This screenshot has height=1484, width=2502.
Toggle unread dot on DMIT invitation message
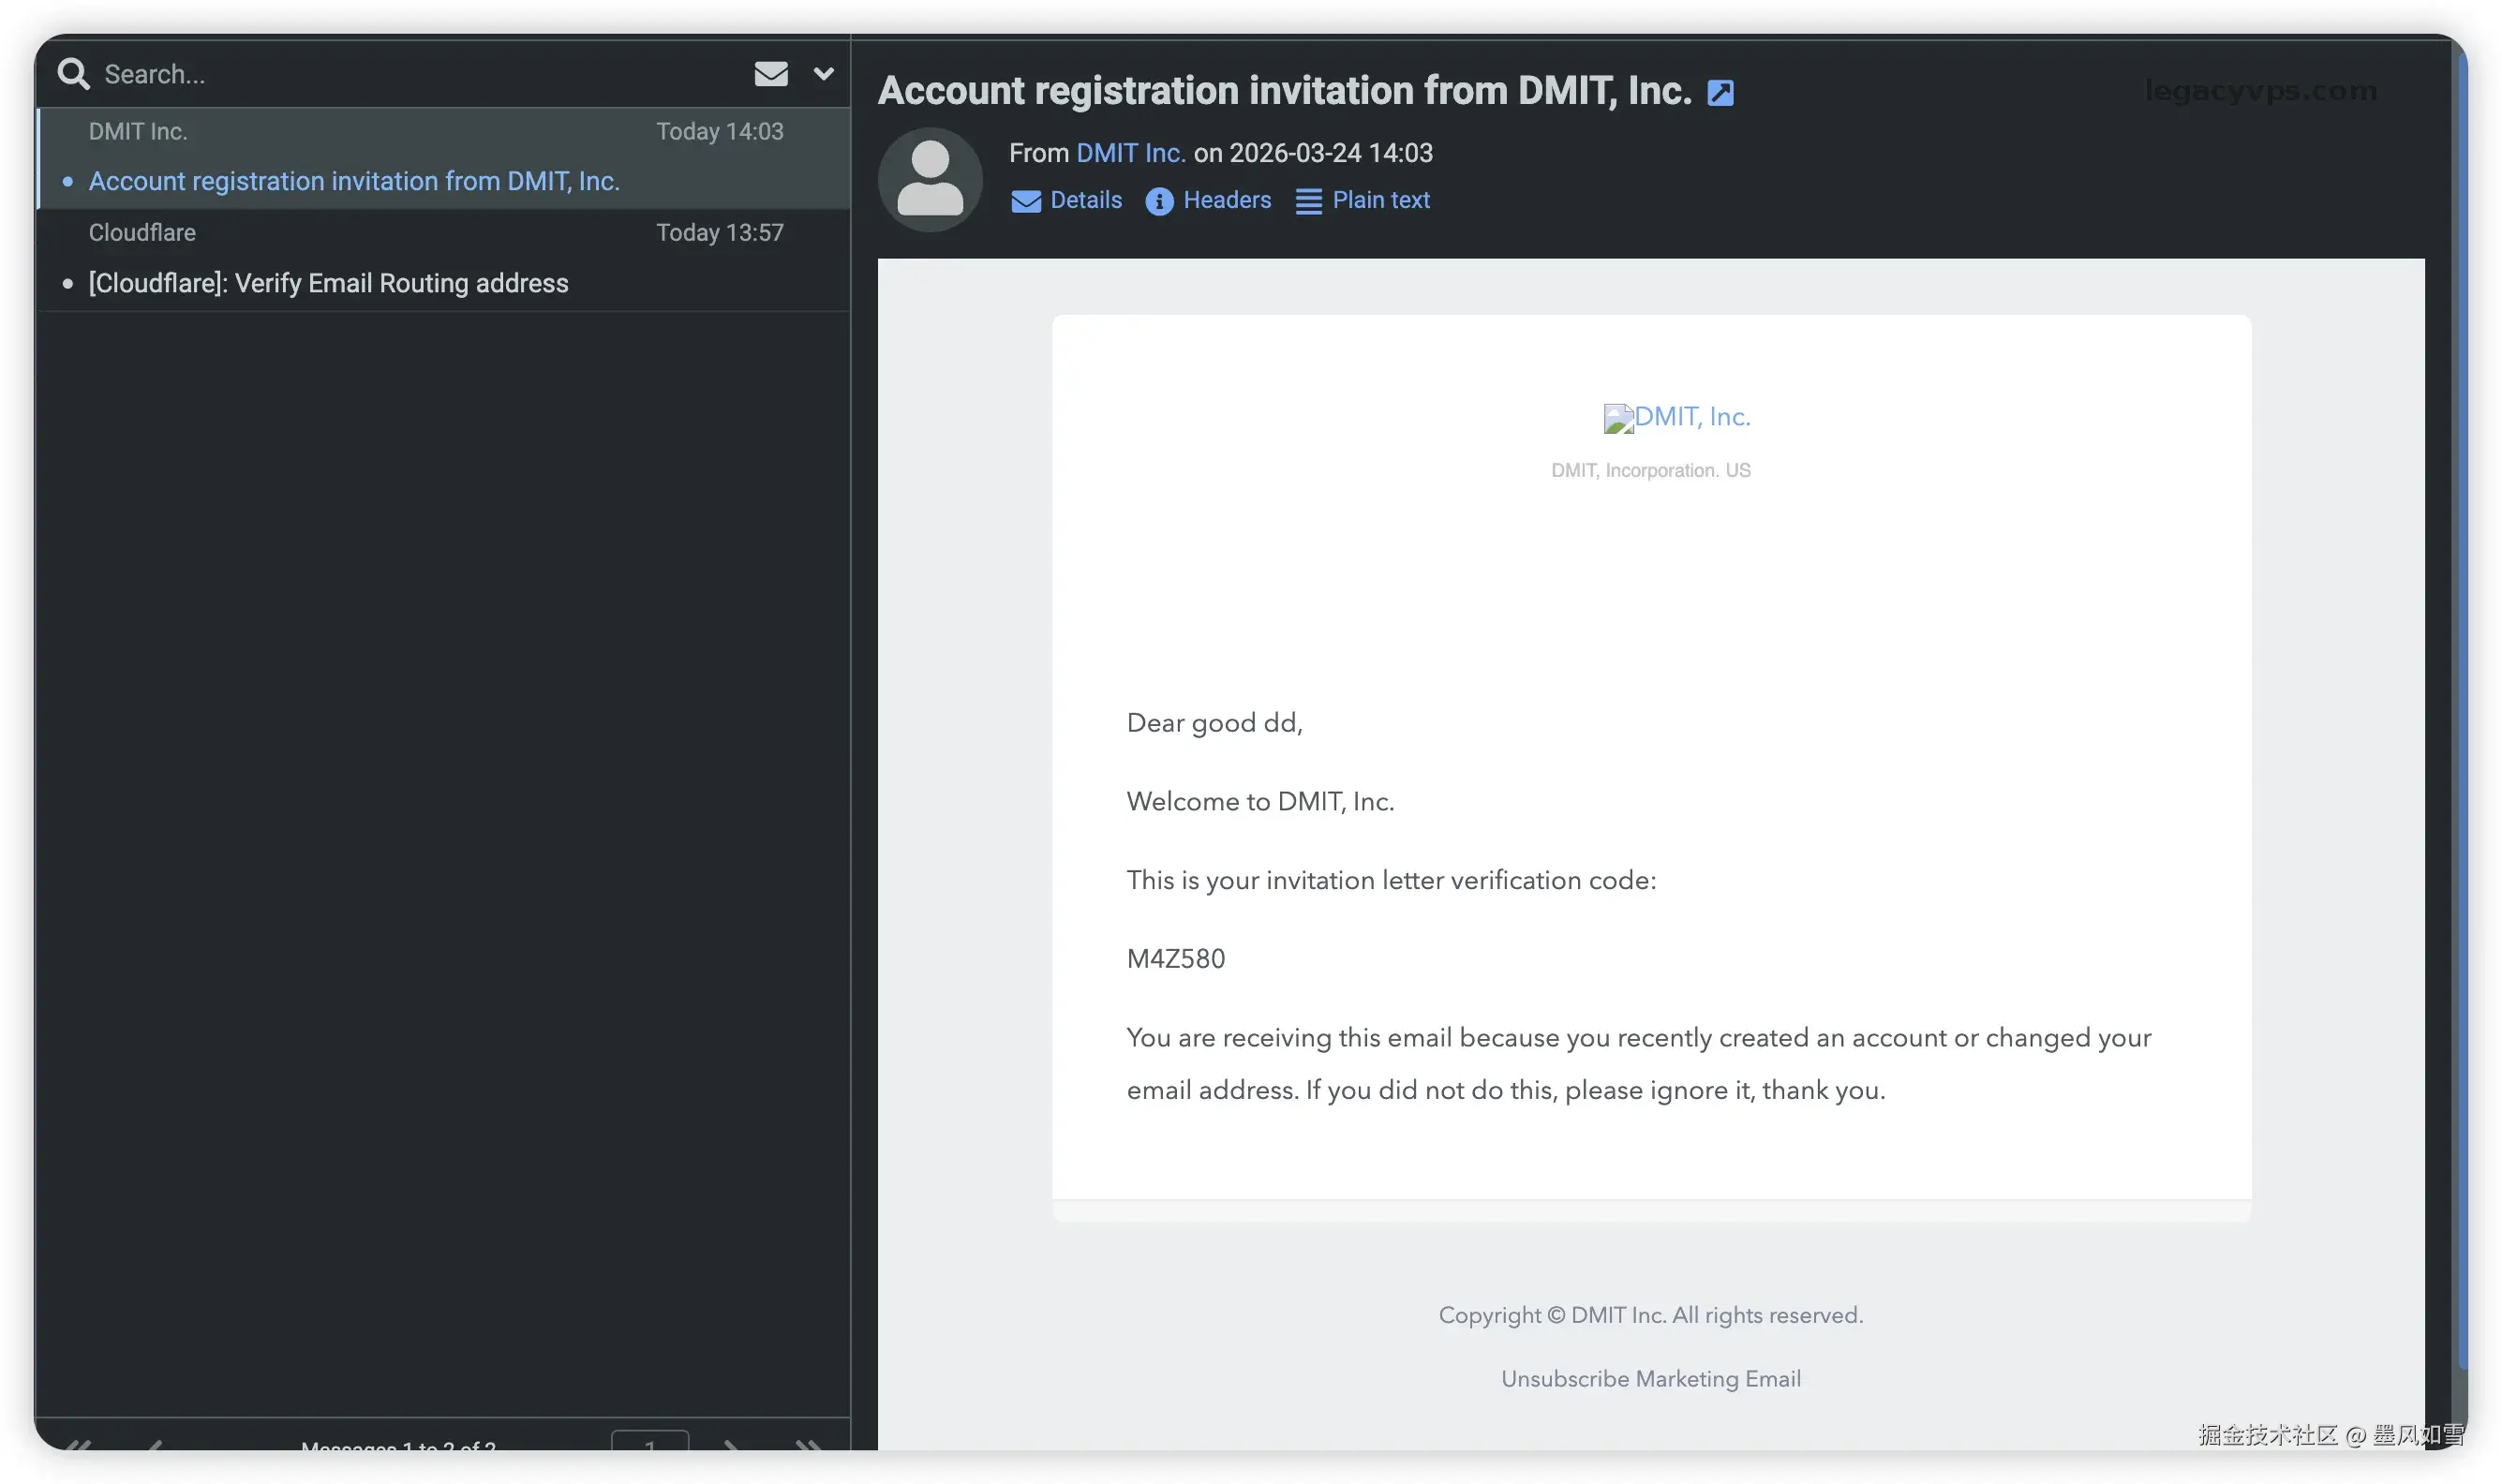coord(68,182)
